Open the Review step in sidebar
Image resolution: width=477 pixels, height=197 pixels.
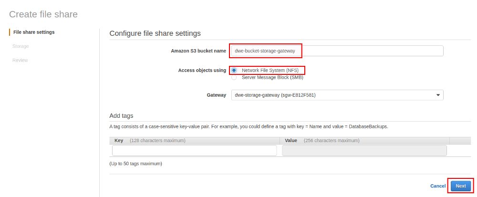point(20,60)
